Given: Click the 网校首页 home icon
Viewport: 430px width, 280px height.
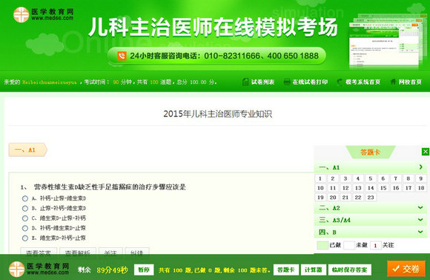Looking at the screenshot, I should [393, 82].
